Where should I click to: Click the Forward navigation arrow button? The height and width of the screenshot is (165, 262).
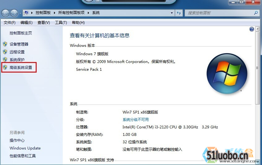point(14,13)
